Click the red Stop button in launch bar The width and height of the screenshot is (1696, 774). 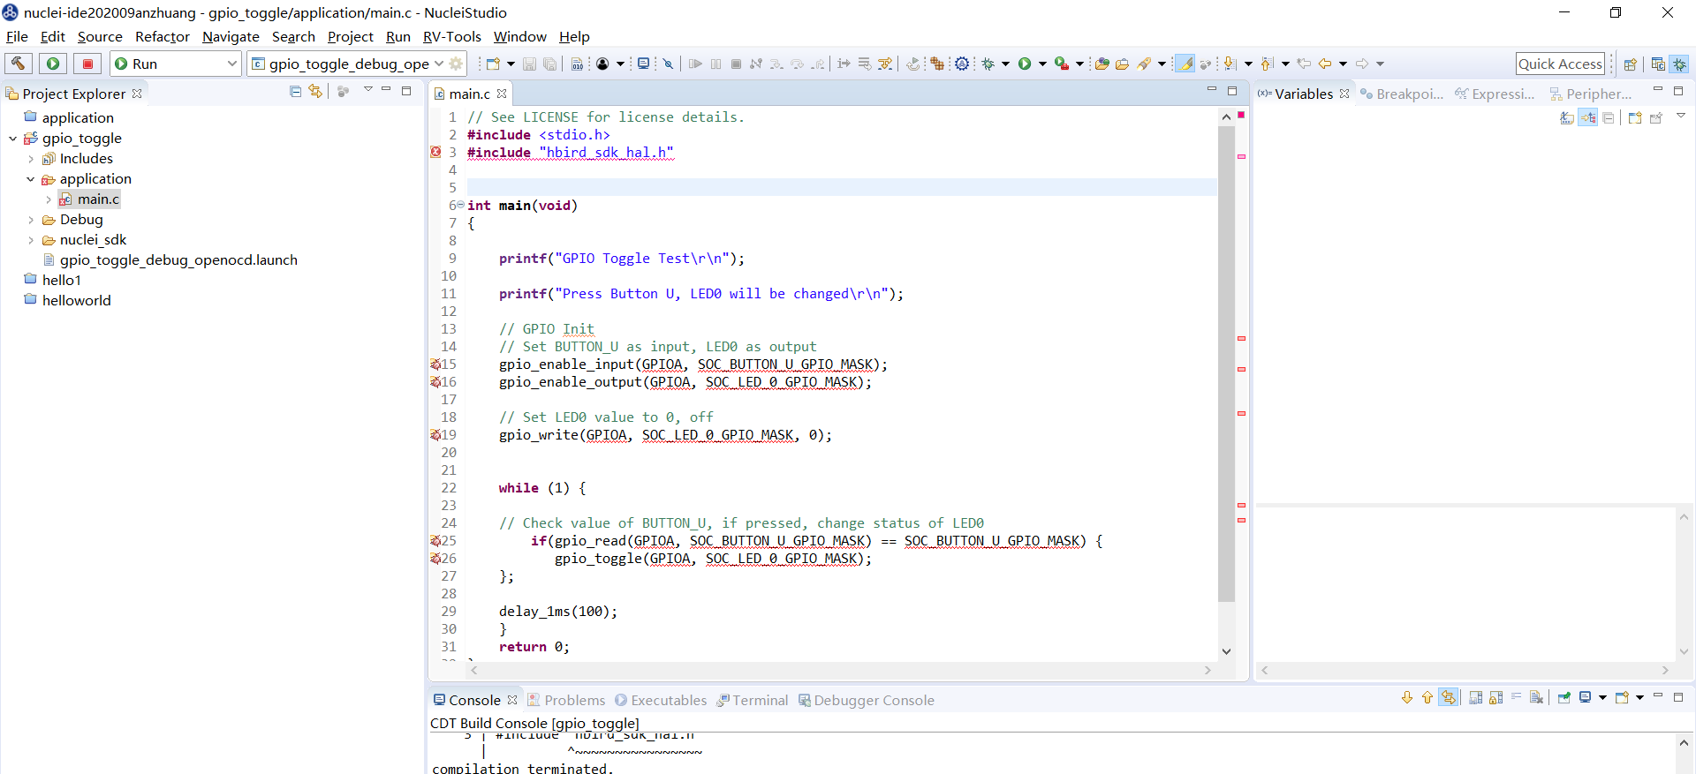[87, 64]
